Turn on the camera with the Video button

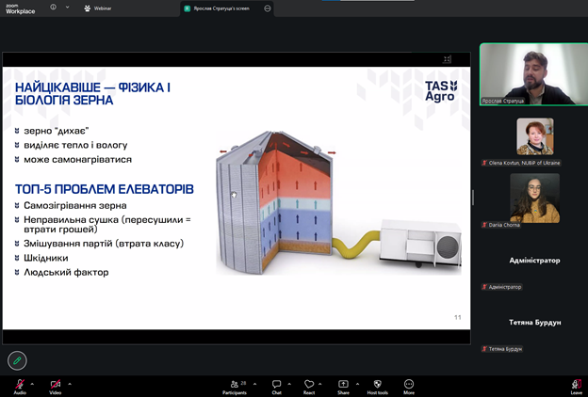pos(55,384)
